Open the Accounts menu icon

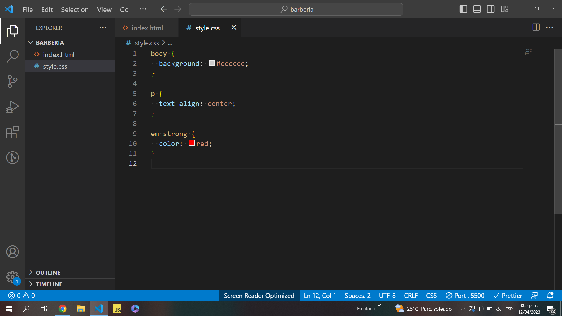pos(12,252)
